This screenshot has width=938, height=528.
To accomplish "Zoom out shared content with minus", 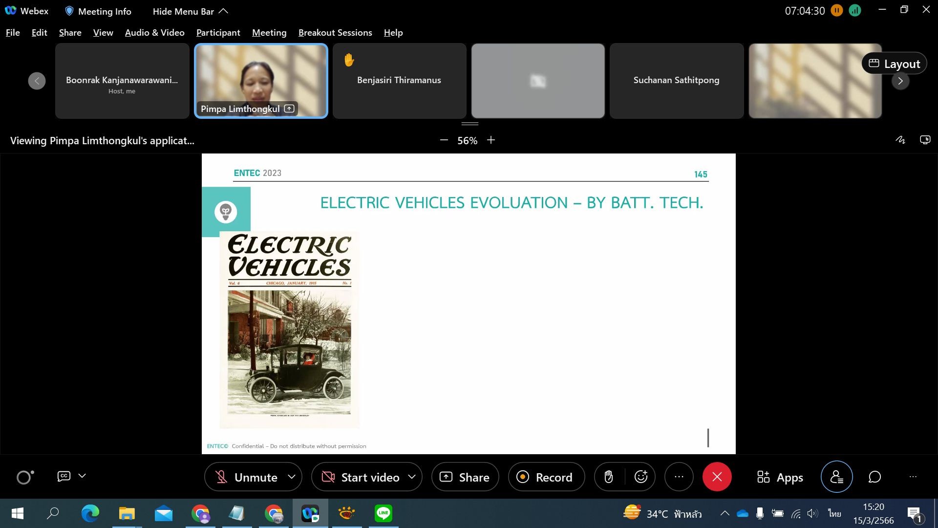I will pos(444,140).
